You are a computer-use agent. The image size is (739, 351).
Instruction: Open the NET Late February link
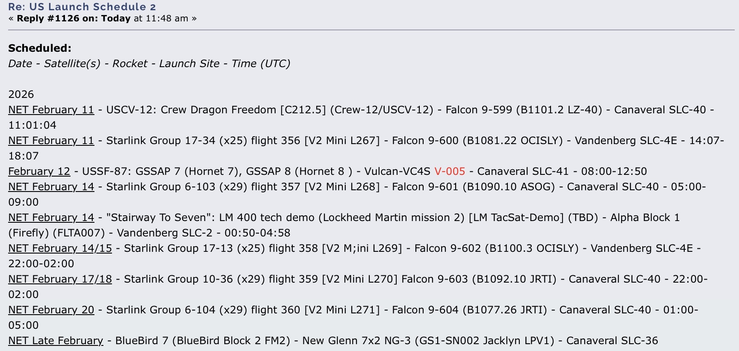point(56,341)
